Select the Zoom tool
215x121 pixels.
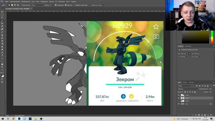(2, 67)
